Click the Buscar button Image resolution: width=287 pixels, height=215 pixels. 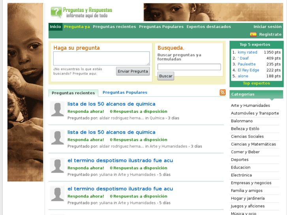[x=166, y=76]
